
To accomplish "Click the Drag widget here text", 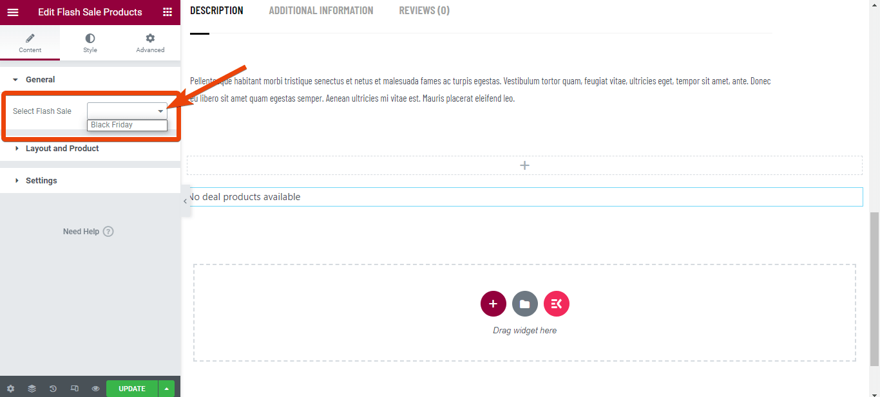I will click(x=524, y=331).
